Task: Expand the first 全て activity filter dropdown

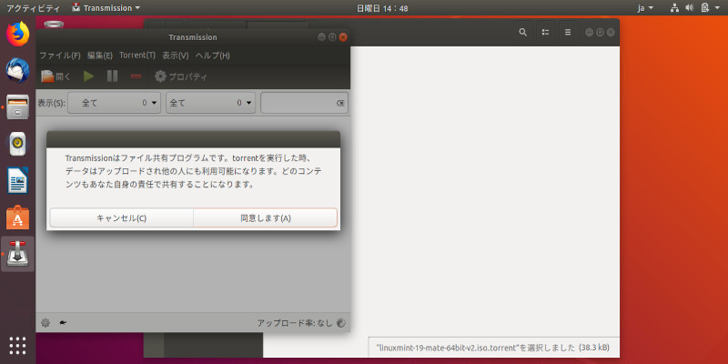Action: coord(115,103)
